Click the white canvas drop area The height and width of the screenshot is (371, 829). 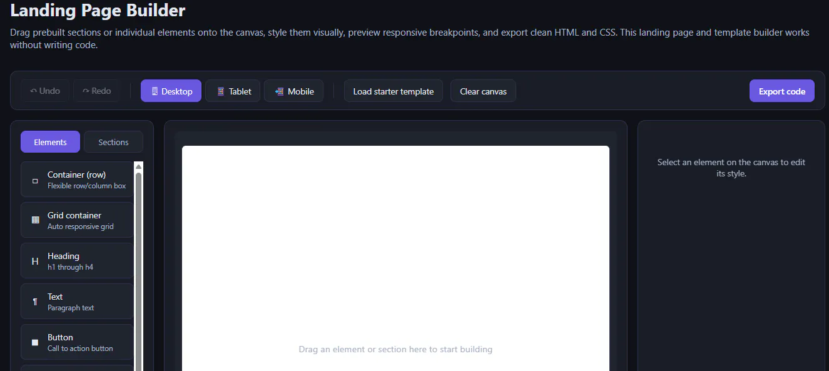click(x=395, y=258)
